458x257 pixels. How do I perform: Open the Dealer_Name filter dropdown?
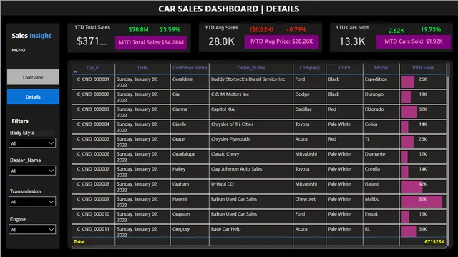pyautogui.click(x=32, y=171)
